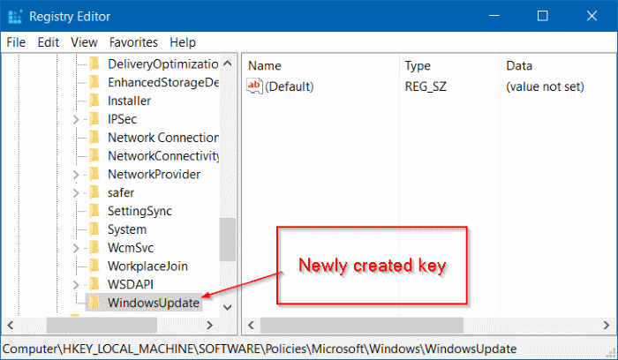Click tree pane horizontal scrollbar thumb
The width and height of the screenshot is (618, 360).
click(x=102, y=325)
